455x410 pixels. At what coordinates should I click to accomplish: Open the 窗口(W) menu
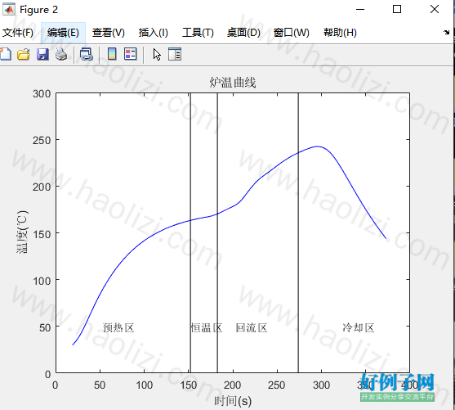pyautogui.click(x=292, y=33)
